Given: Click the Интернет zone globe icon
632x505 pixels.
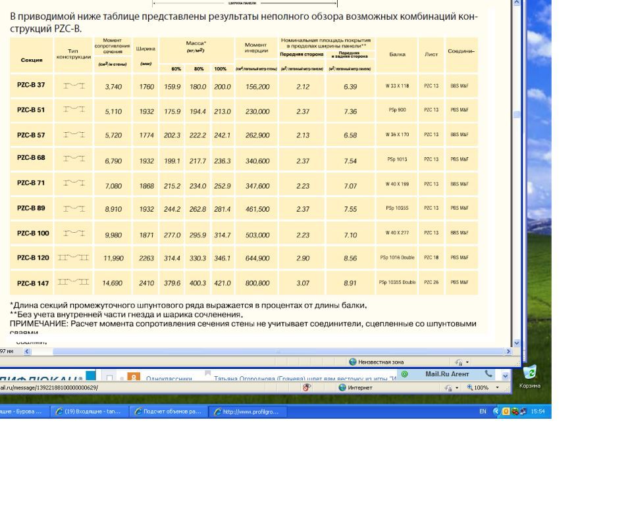Looking at the screenshot, I should click(342, 387).
